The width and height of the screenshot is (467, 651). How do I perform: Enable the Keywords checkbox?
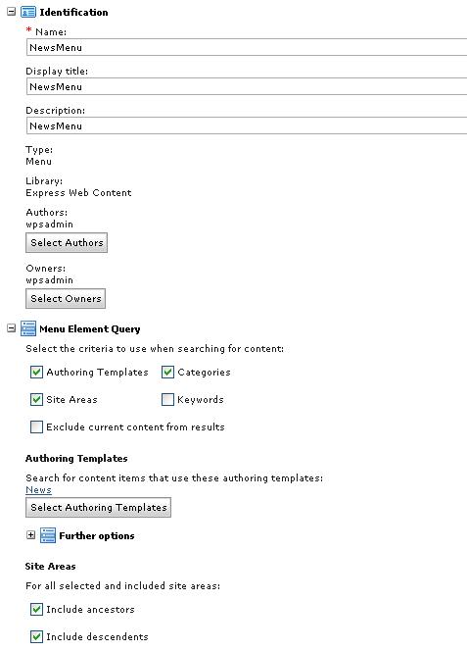click(x=167, y=399)
